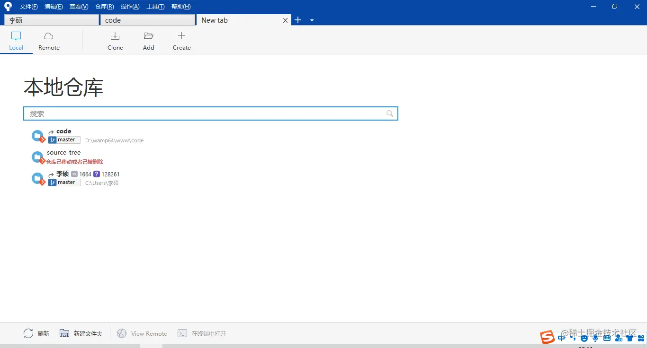The width and height of the screenshot is (647, 348).
Task: Click the grey minus icon next to 1664
Action: coord(74,174)
